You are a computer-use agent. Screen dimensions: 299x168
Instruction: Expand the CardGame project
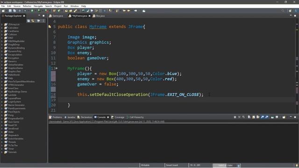pyautogui.click(x=2, y=31)
